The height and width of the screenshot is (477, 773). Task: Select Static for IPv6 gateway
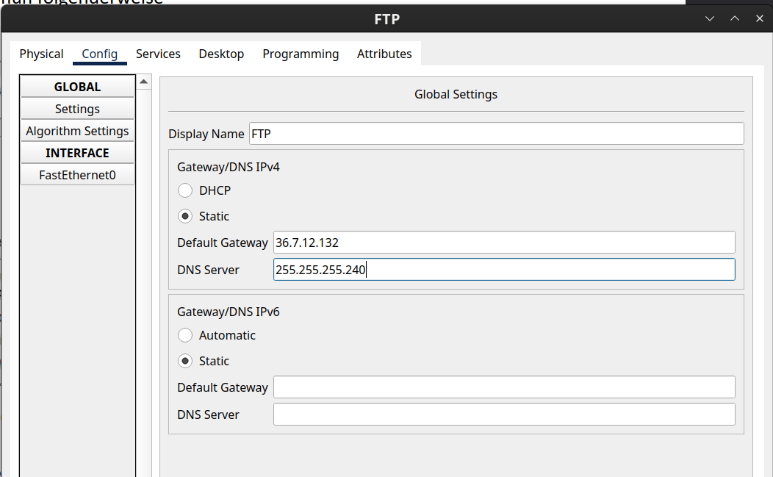(186, 361)
